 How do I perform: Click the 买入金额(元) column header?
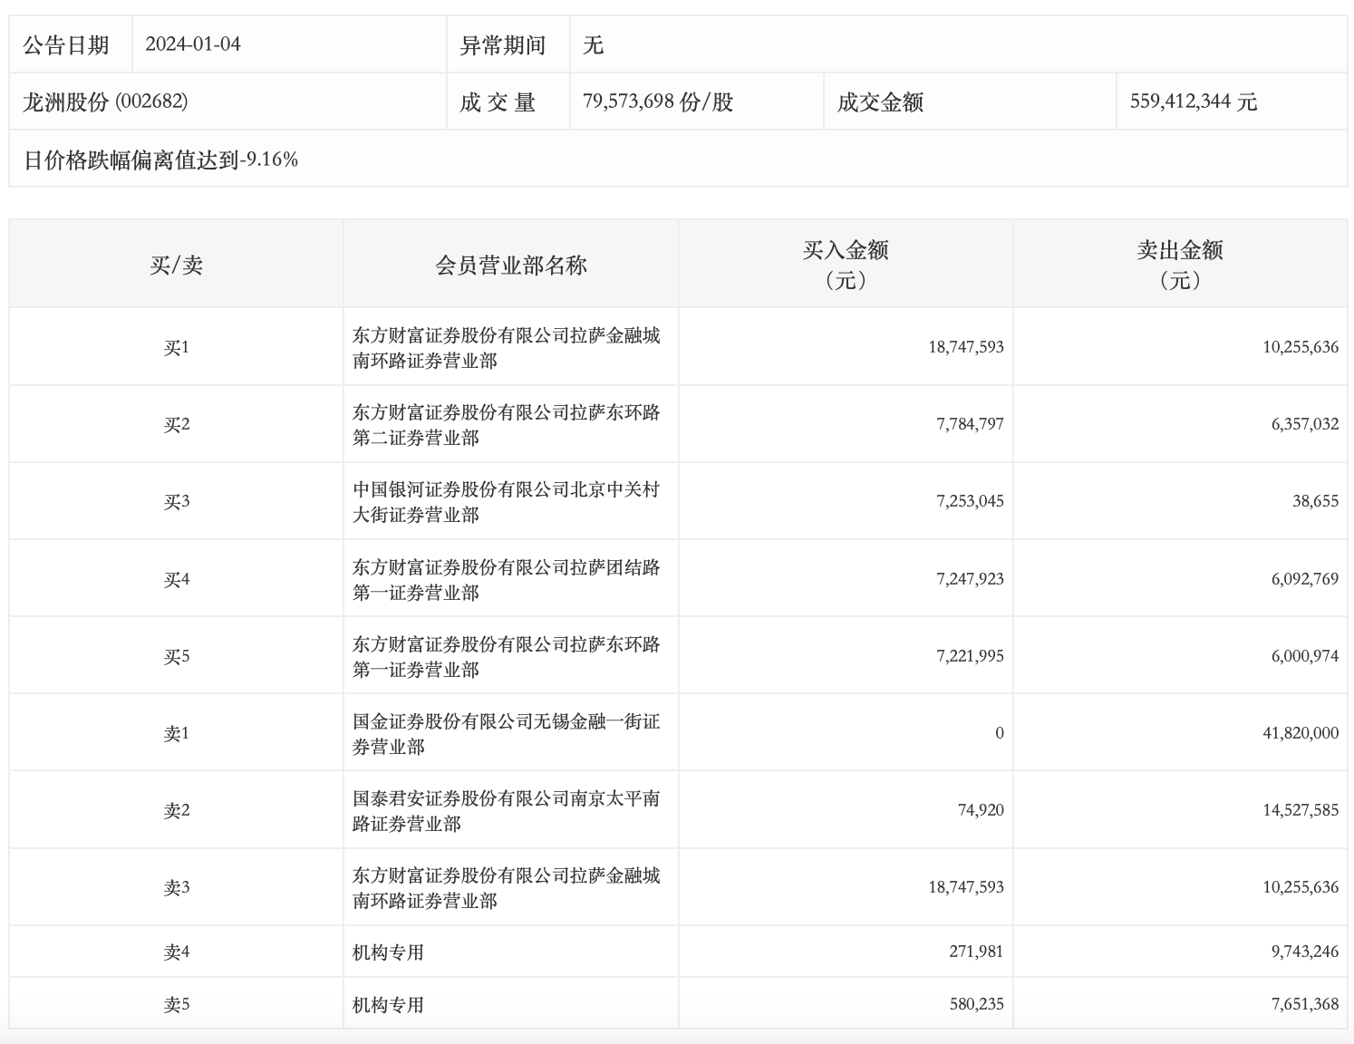(x=846, y=265)
